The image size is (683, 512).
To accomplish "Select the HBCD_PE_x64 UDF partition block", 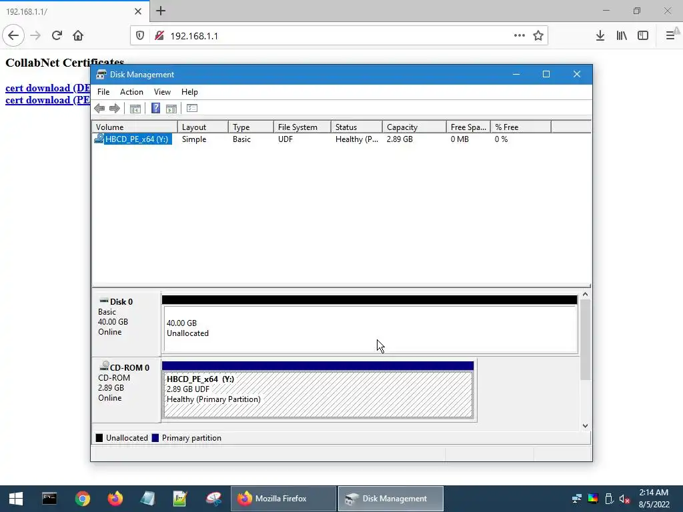I will pyautogui.click(x=318, y=394).
